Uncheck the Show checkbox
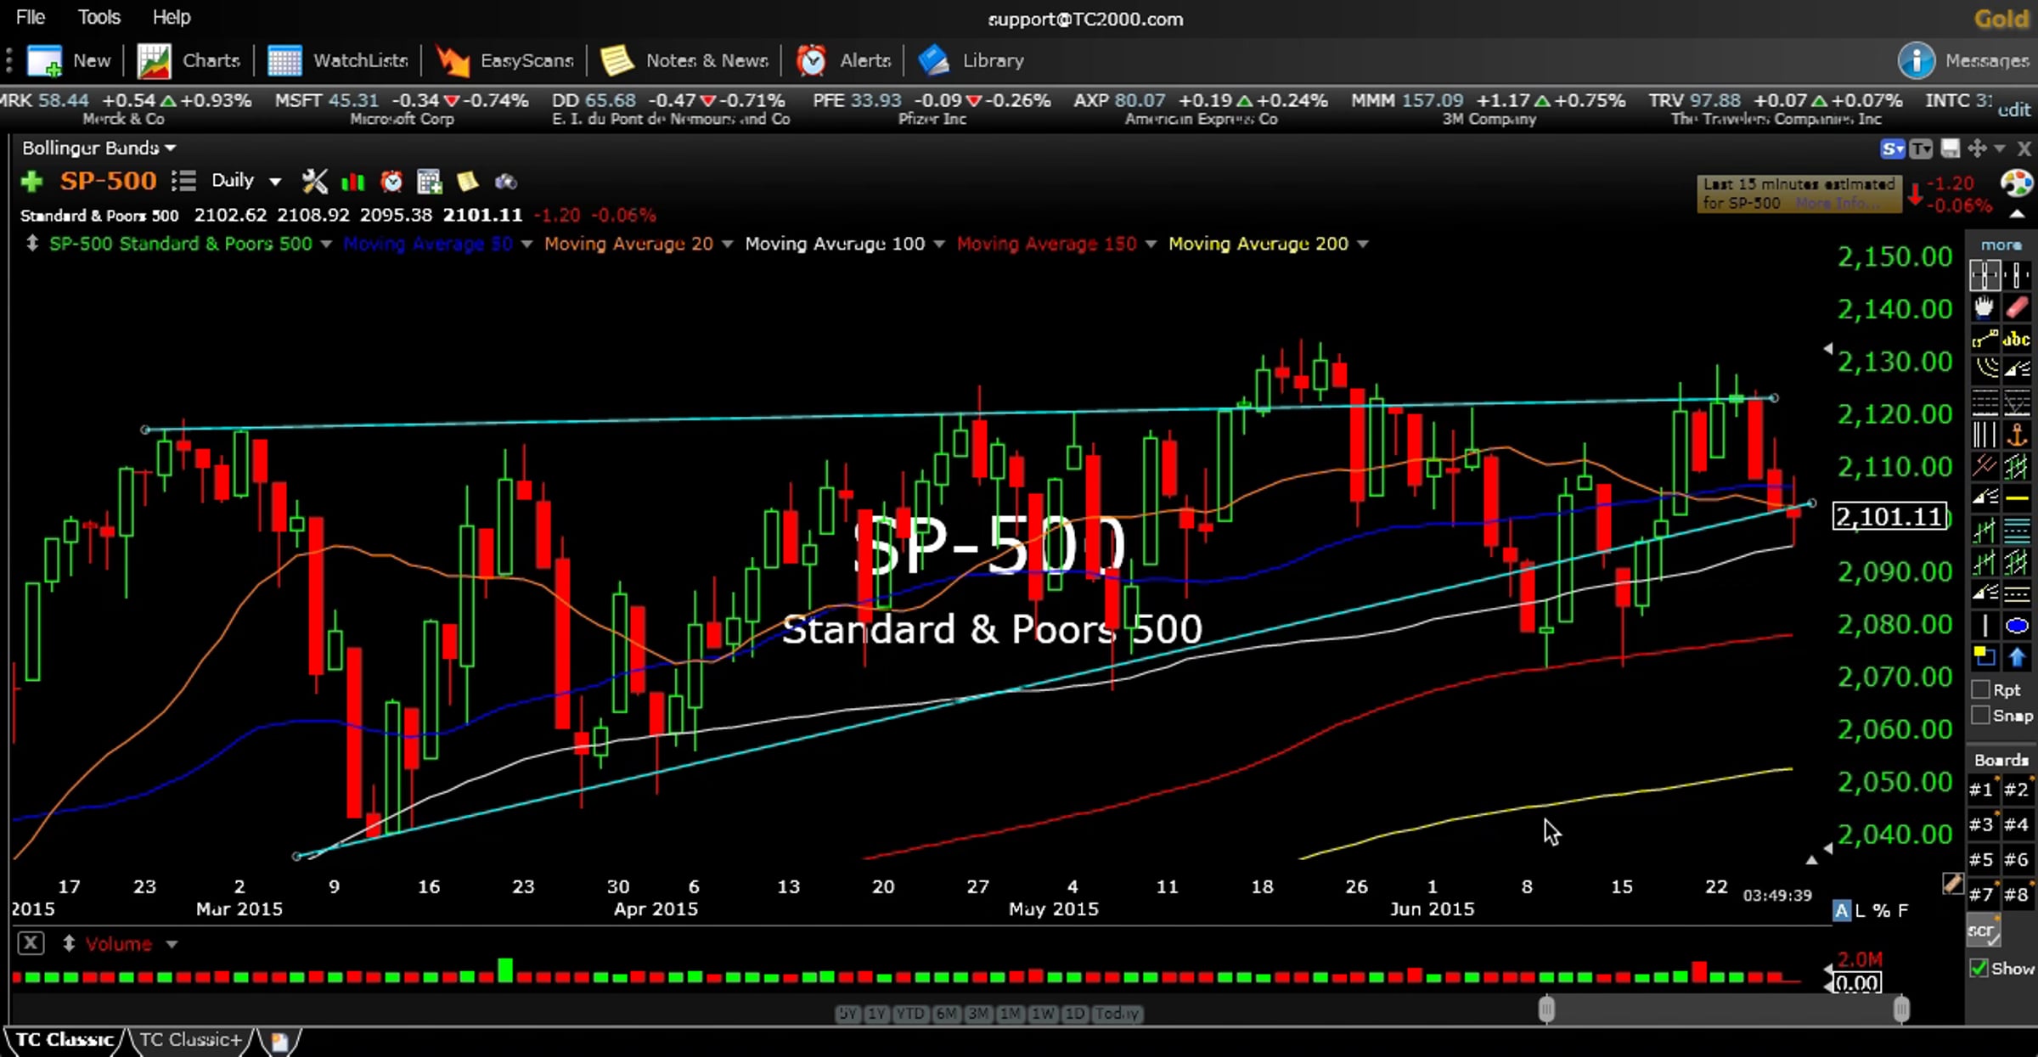The width and height of the screenshot is (2038, 1057). (x=1979, y=969)
